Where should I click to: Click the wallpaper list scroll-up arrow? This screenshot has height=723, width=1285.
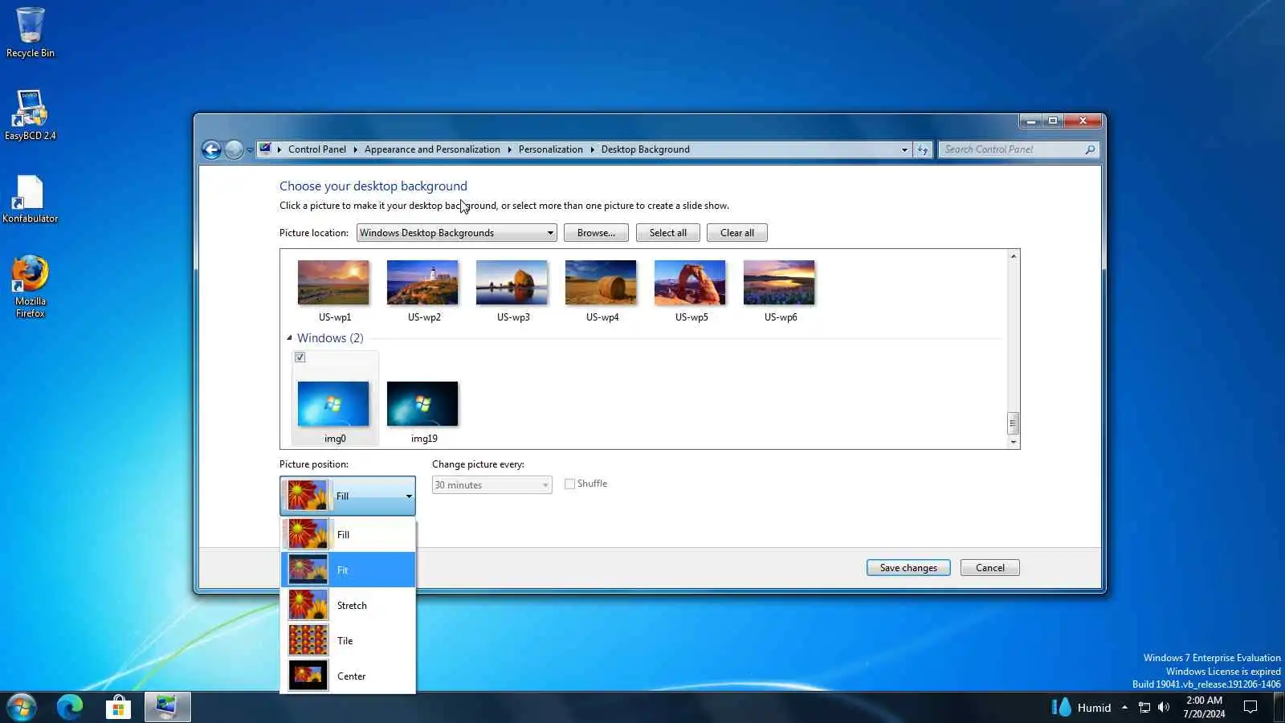(x=1014, y=255)
